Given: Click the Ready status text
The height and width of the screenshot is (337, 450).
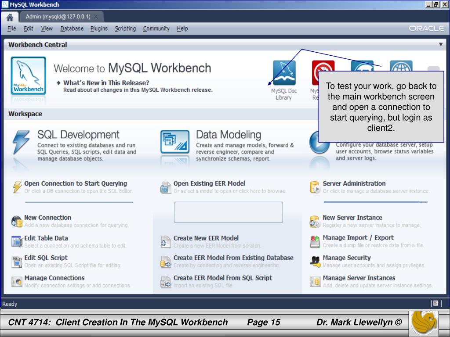Looking at the screenshot, I should coord(10,304).
